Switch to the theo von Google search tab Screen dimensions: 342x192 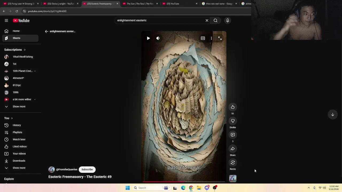[219, 3]
